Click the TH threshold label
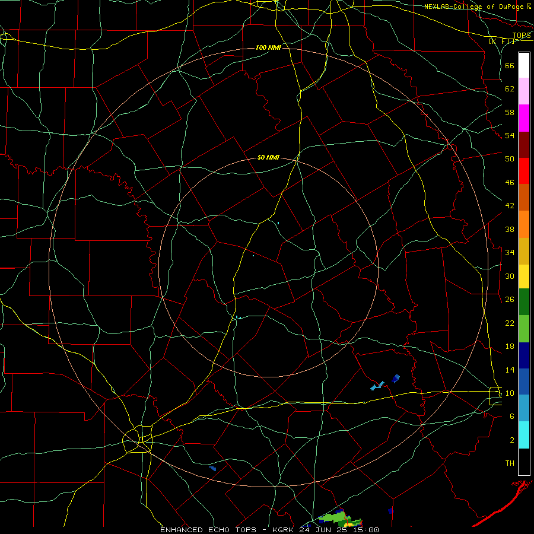Screen dimensions: 534x534 point(510,463)
